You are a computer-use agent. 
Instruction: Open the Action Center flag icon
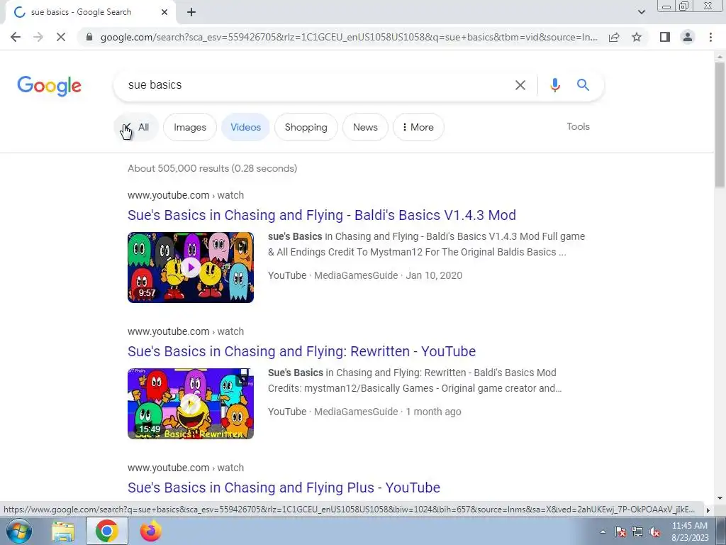click(x=620, y=532)
